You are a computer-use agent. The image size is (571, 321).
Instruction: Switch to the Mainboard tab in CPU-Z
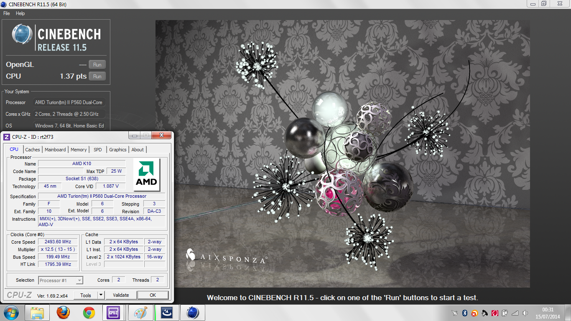coord(55,150)
